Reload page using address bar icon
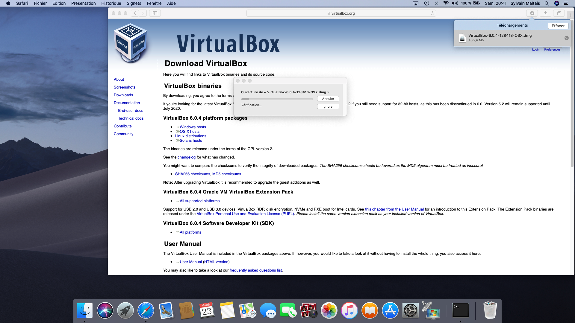Viewport: 575px width, 323px height. coord(432,13)
